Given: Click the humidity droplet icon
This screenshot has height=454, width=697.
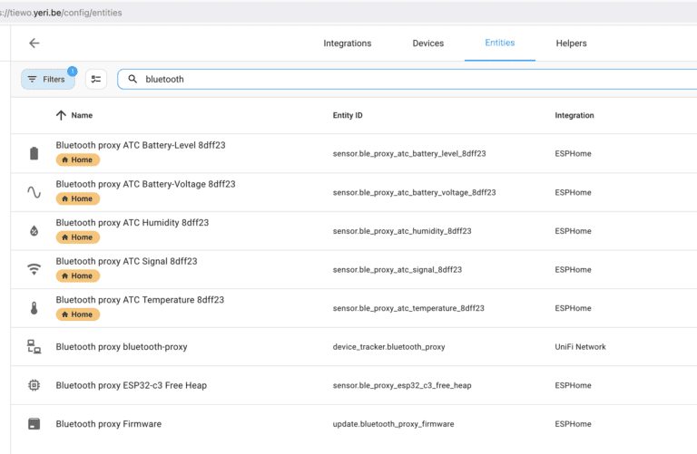Looking at the screenshot, I should click(34, 231).
